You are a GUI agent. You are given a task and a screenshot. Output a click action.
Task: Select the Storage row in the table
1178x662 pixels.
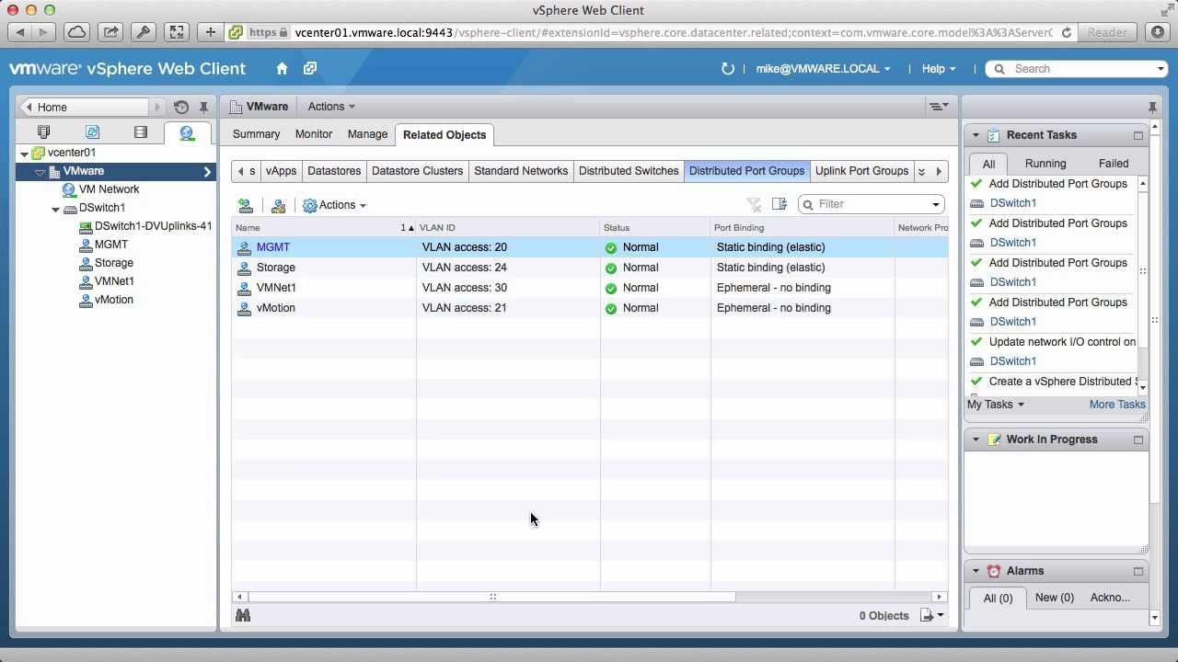pyautogui.click(x=589, y=268)
